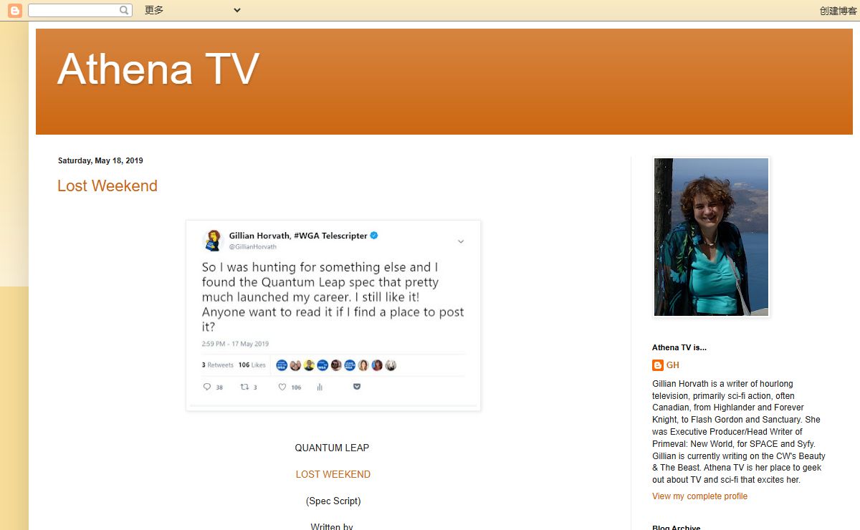The width and height of the screenshot is (860, 530).
Task: Click View my complete profile link
Action: 699,496
